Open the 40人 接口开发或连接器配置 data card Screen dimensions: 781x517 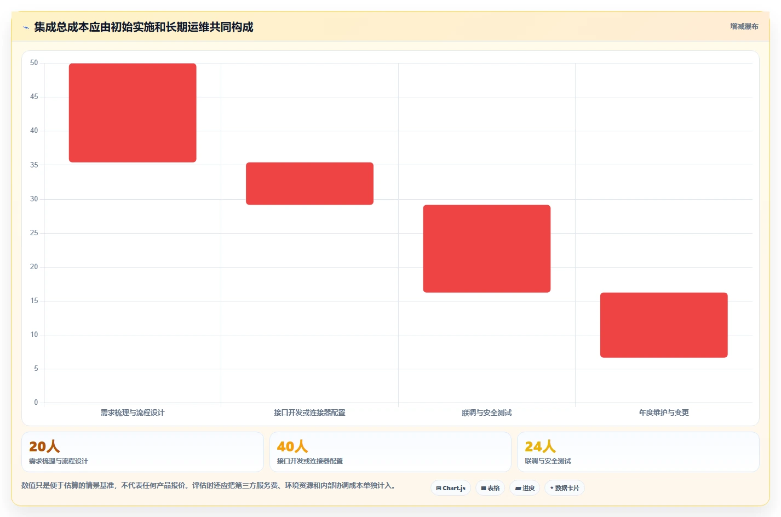pyautogui.click(x=390, y=452)
